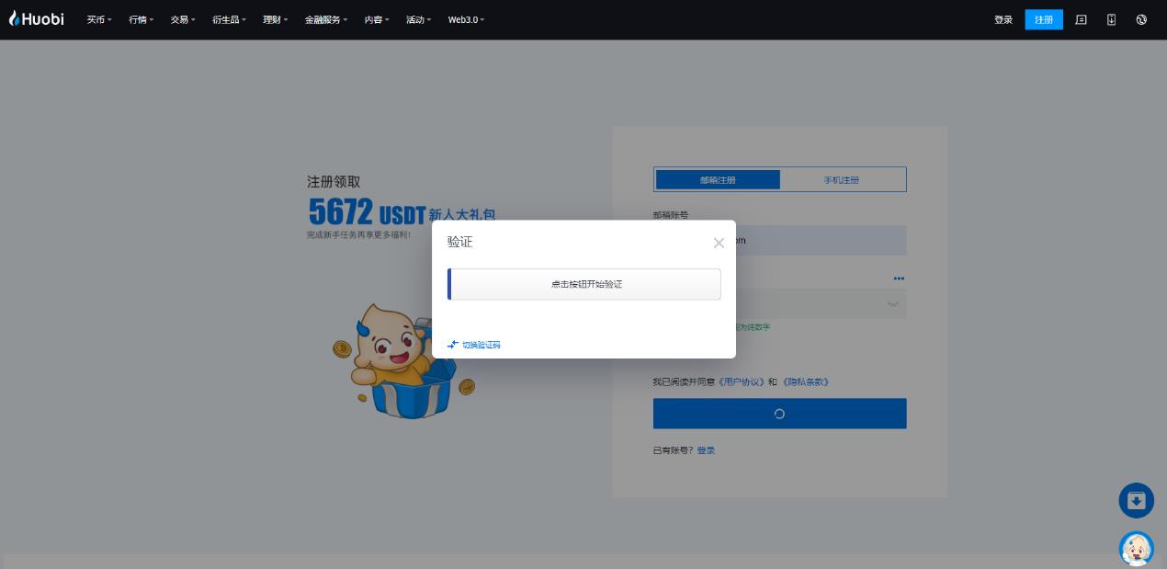Click the three-dot icon beside the password field

pyautogui.click(x=898, y=279)
